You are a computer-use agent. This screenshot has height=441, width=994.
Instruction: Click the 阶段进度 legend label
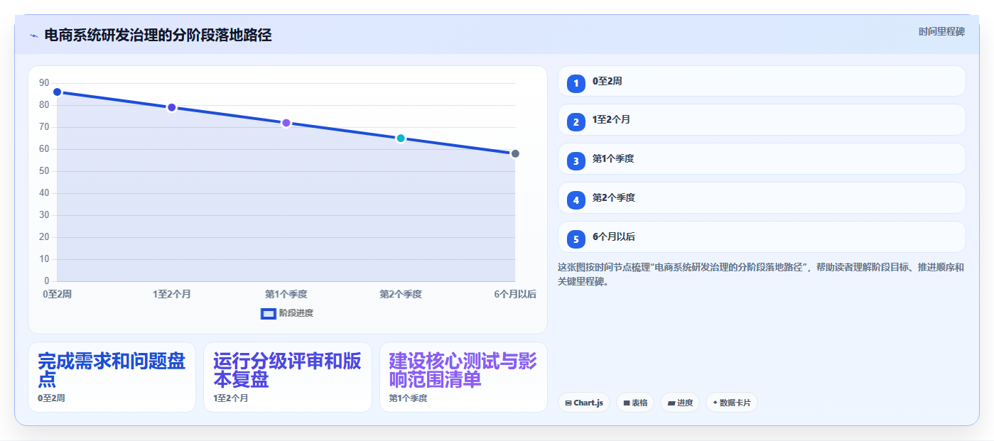(x=296, y=313)
